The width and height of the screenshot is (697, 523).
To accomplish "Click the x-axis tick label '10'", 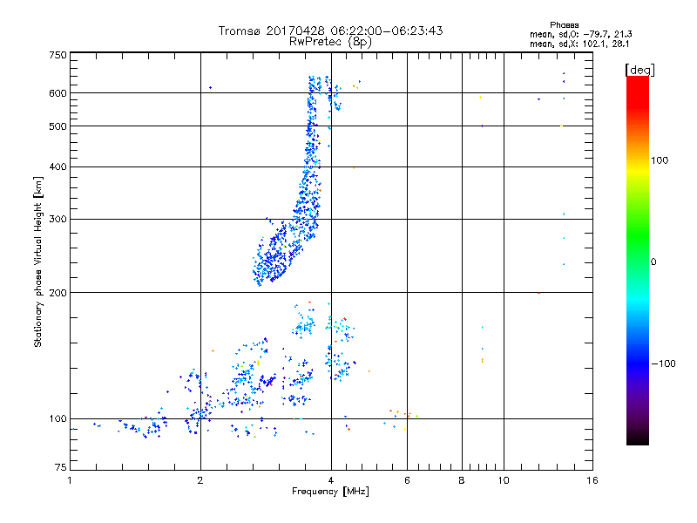I will (504, 480).
